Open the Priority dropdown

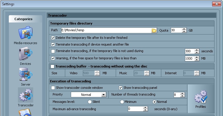point(104,95)
